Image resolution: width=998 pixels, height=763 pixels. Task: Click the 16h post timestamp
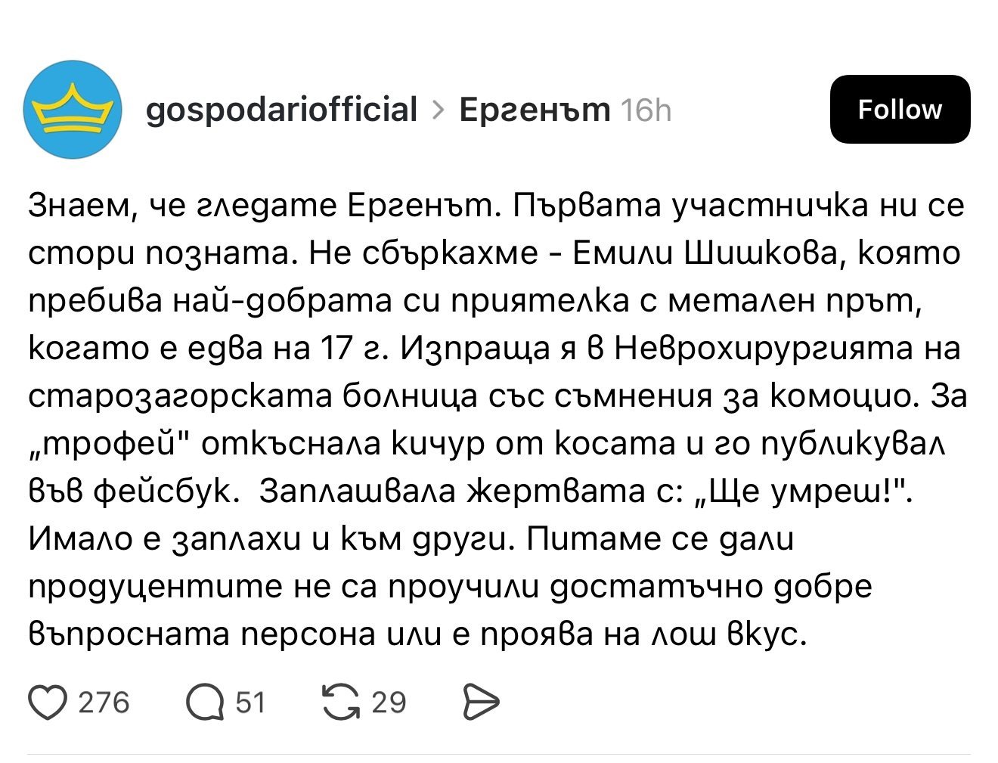(645, 111)
